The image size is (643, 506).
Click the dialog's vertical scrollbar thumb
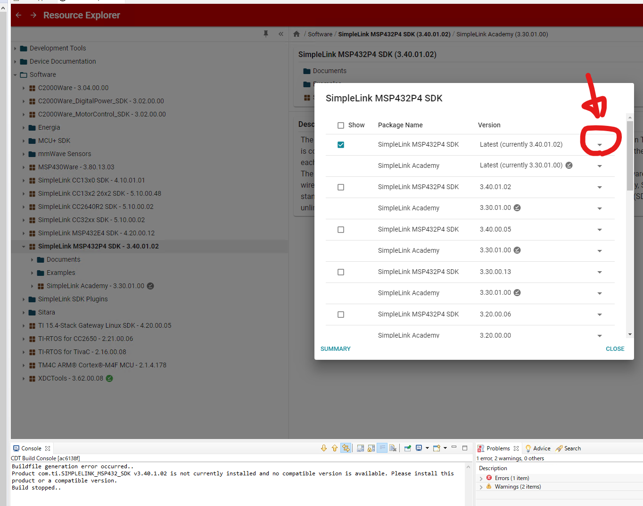[x=630, y=156]
